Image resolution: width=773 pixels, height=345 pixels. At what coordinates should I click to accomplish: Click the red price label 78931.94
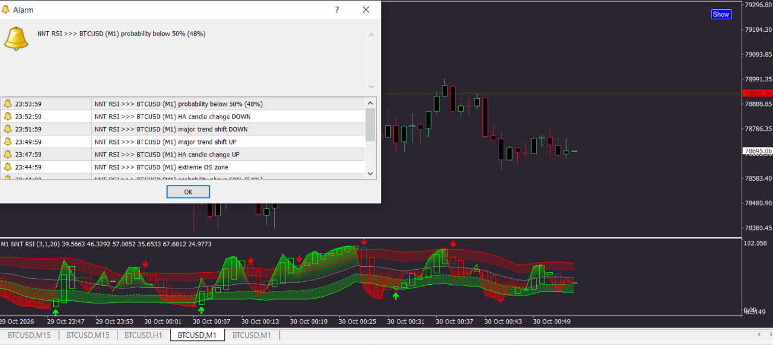click(x=757, y=93)
